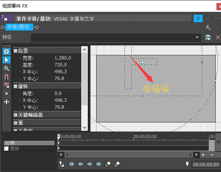The image size is (221, 172).
Task: Click the 宽度 value field 1,280.0
Action: 63,58
